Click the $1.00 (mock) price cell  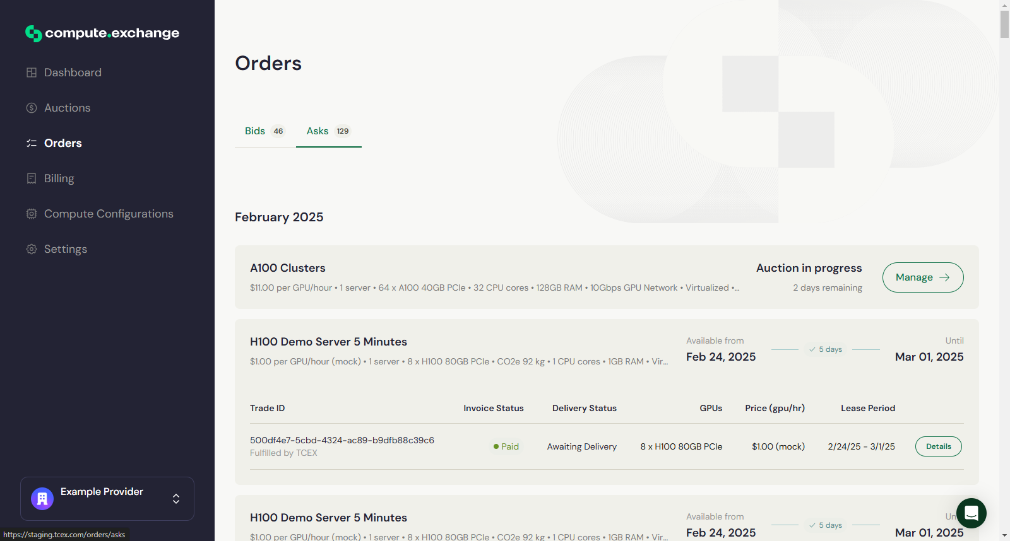coord(778,446)
